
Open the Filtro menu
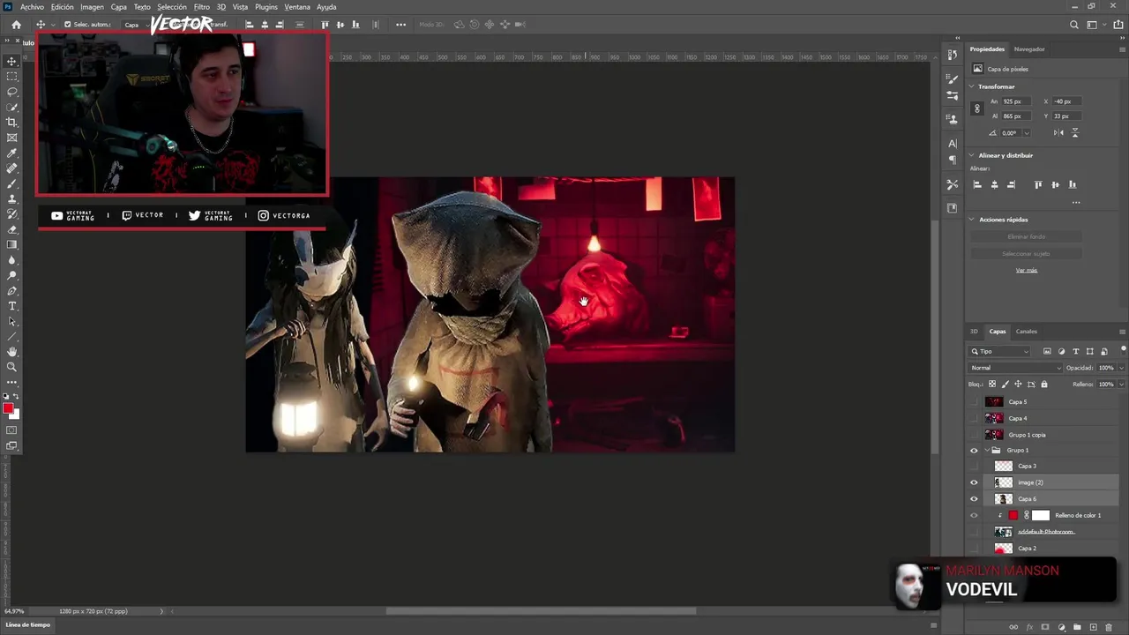pos(201,7)
